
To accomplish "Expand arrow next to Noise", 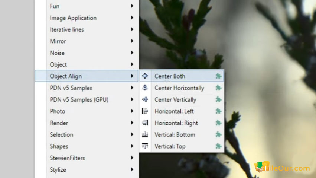I will [132, 53].
